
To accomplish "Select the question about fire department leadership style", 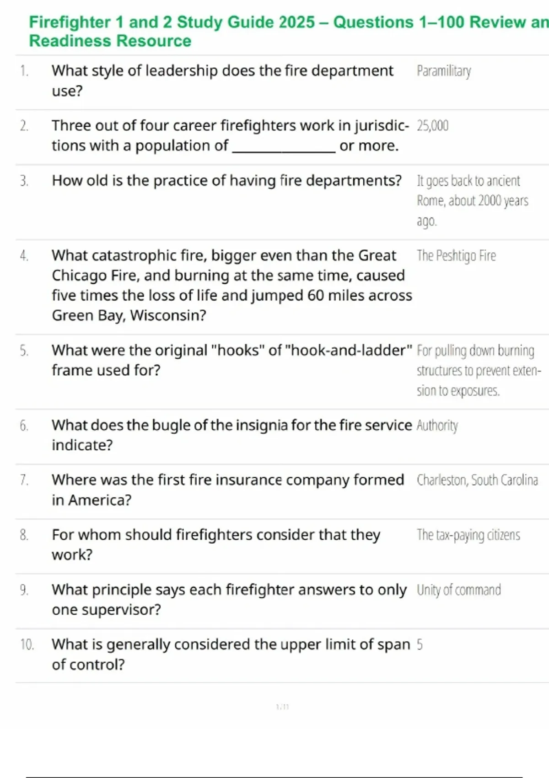I will tap(222, 81).
